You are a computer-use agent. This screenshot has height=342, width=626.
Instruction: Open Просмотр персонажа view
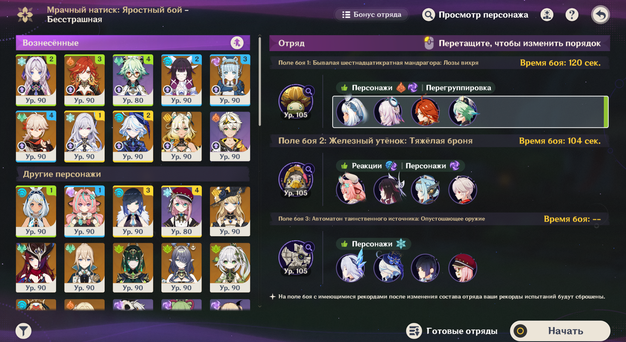point(475,15)
